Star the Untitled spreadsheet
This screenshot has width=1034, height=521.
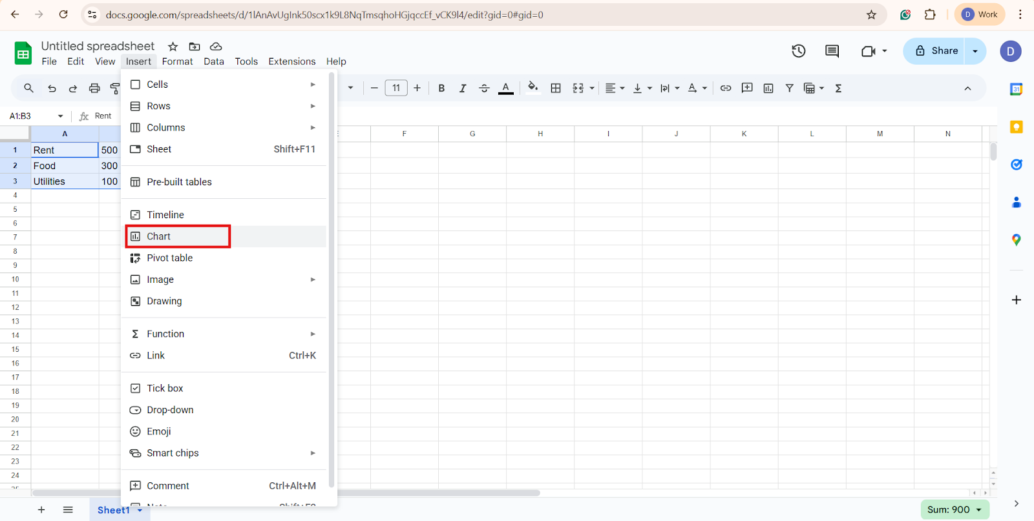tap(173, 46)
